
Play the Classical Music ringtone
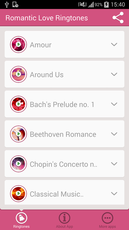click(18, 194)
